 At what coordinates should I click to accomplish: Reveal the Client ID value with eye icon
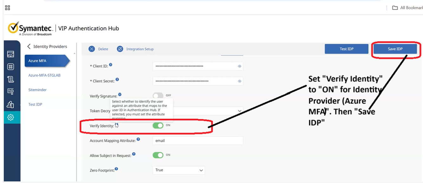240,66
